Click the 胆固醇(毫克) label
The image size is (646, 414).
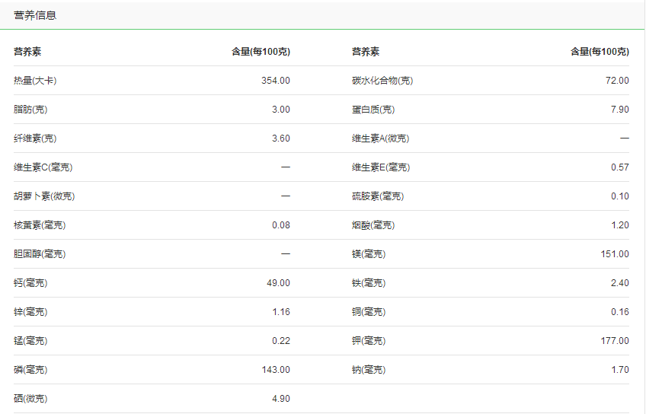click(x=40, y=254)
